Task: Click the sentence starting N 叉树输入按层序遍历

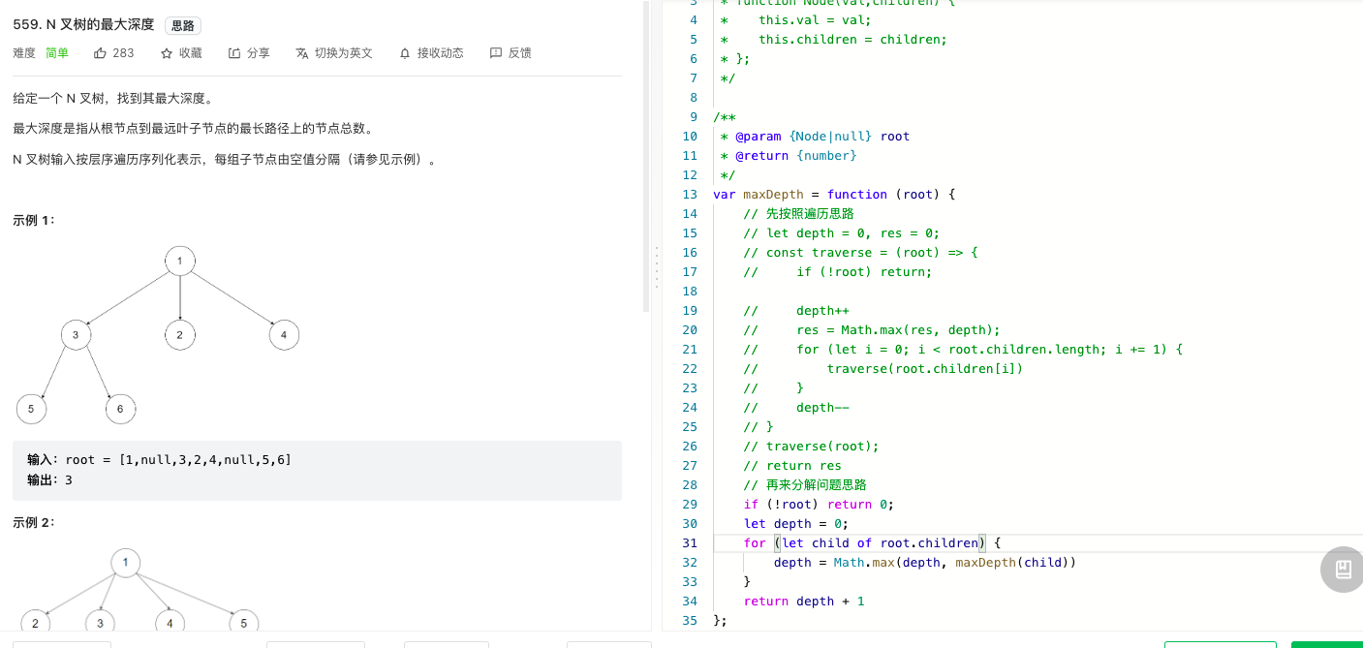Action: point(225,159)
